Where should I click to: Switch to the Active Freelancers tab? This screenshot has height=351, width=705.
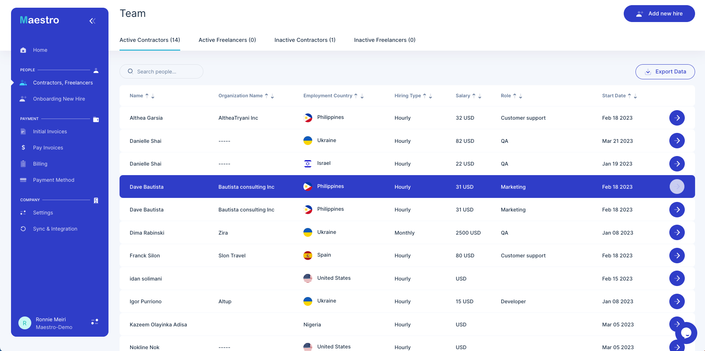227,40
